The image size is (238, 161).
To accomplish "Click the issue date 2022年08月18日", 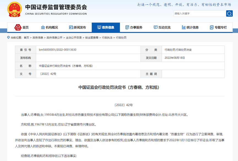I will coord(175,58).
